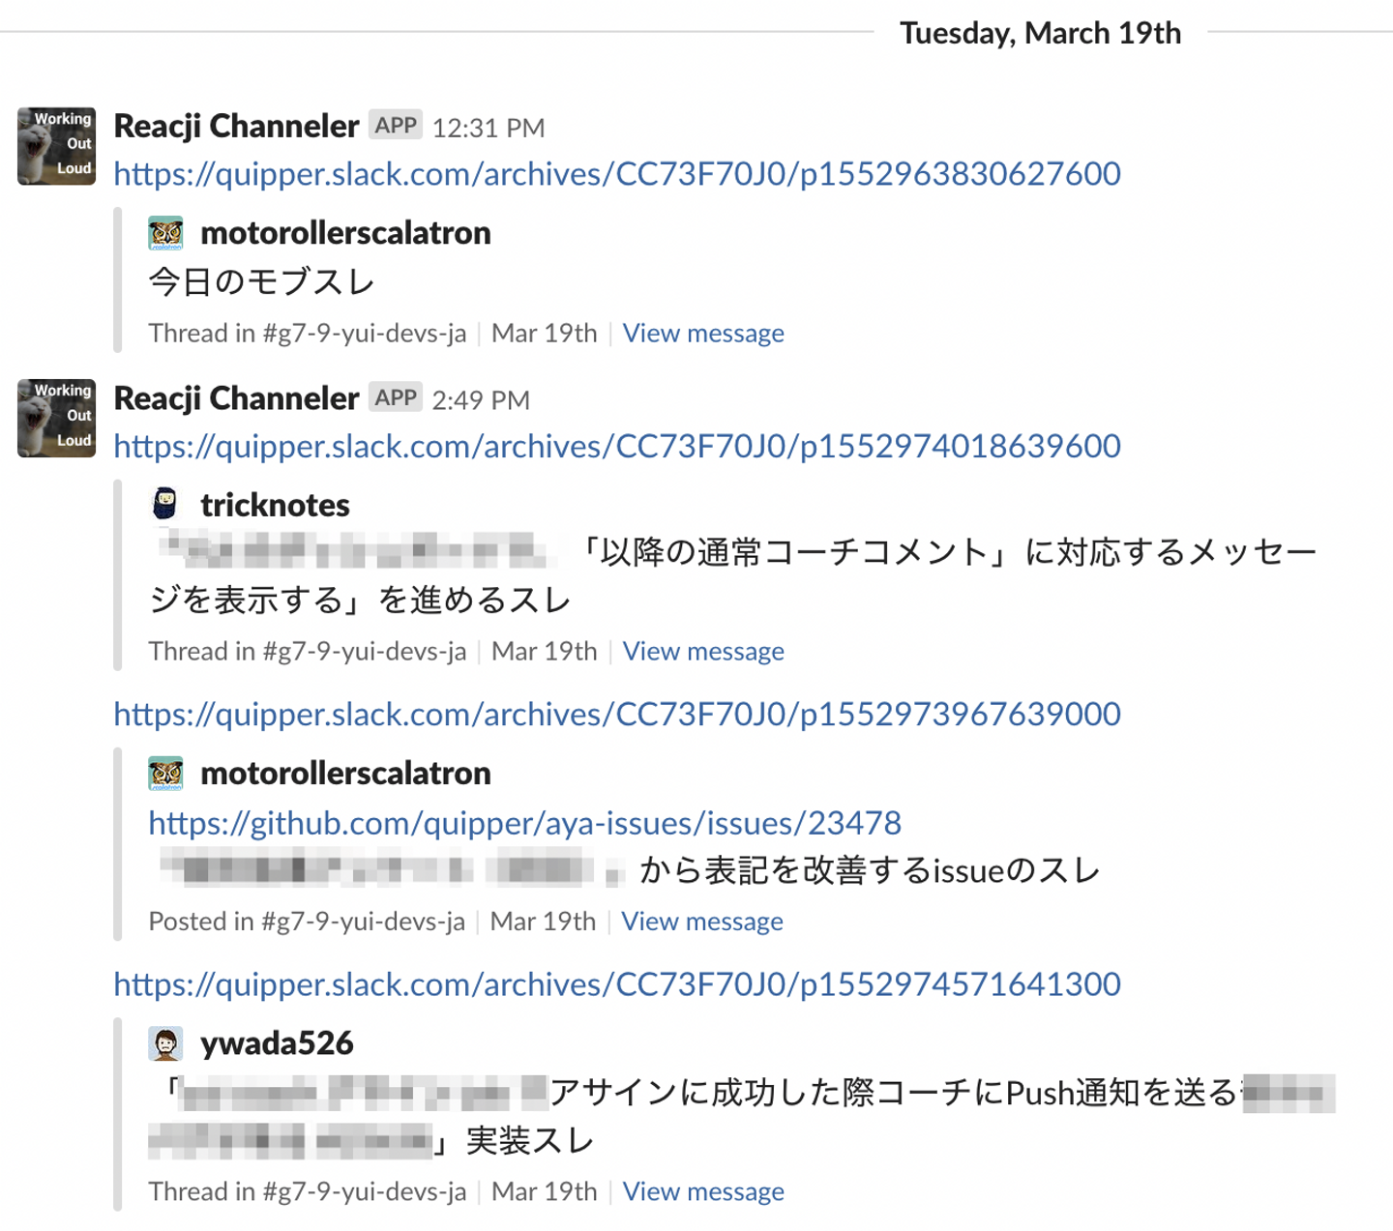Click the tricknotes user avatar

(165, 505)
